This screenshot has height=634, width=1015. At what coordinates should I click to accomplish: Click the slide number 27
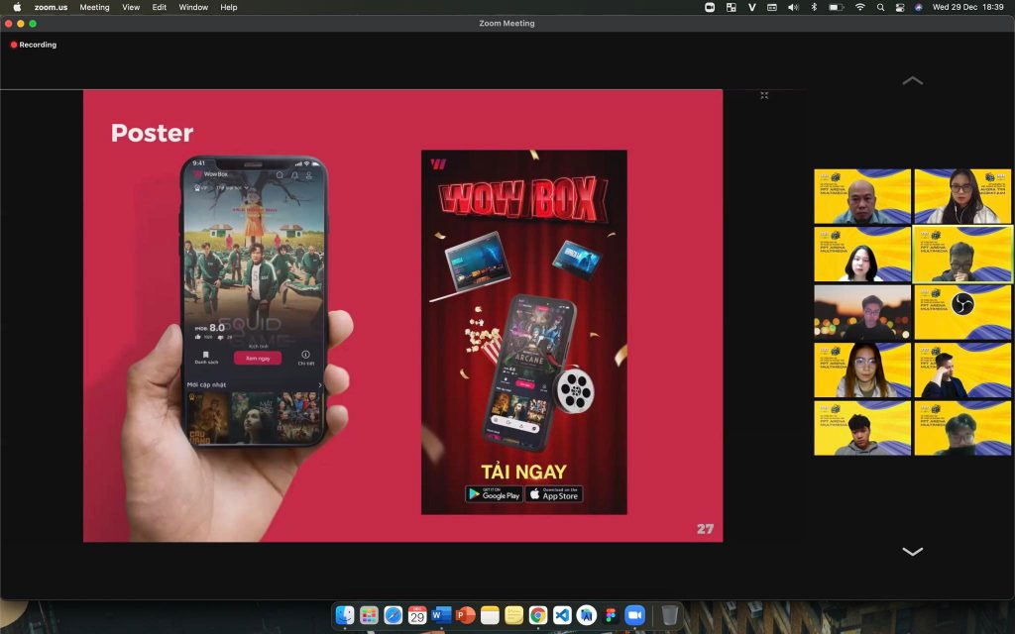tap(705, 529)
